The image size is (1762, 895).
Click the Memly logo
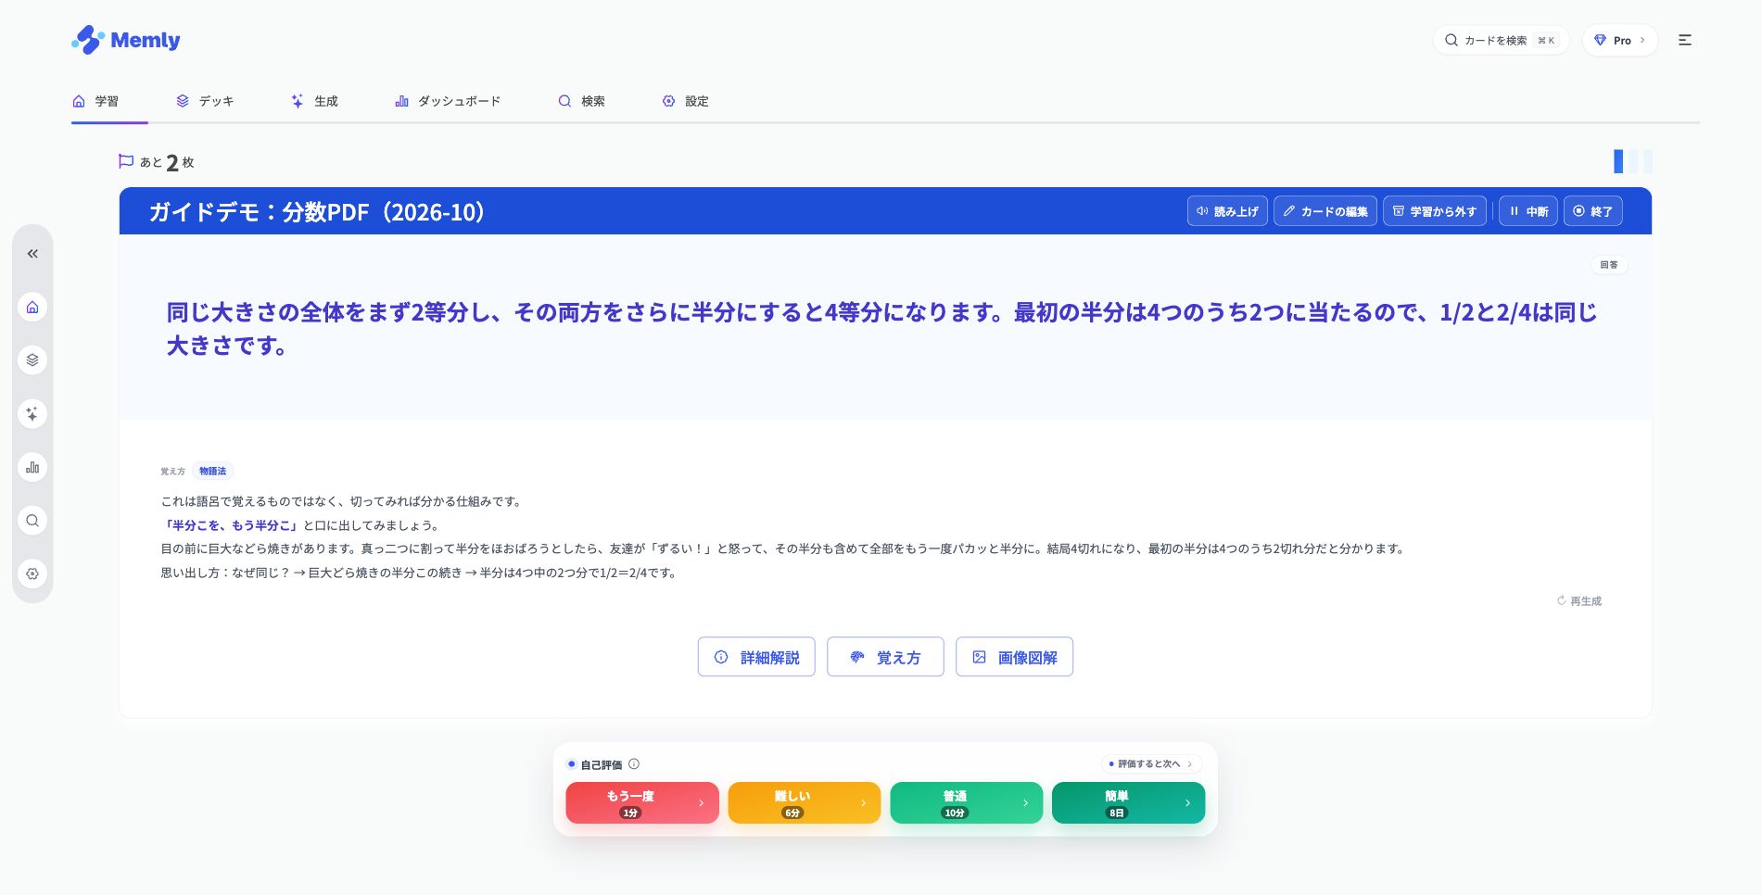pyautogui.click(x=126, y=40)
